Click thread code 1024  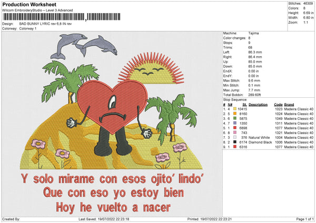[x=279, y=114]
